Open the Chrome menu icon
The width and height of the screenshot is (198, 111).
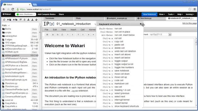195,9
